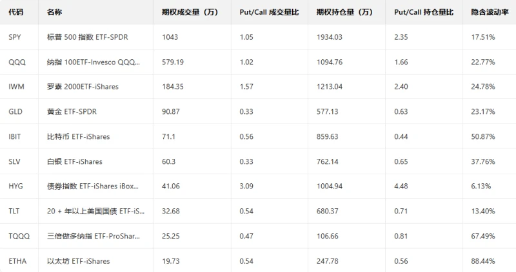
Task: Select HYG Put/Call volume ratio 3.09
Action: pyautogui.click(x=246, y=186)
